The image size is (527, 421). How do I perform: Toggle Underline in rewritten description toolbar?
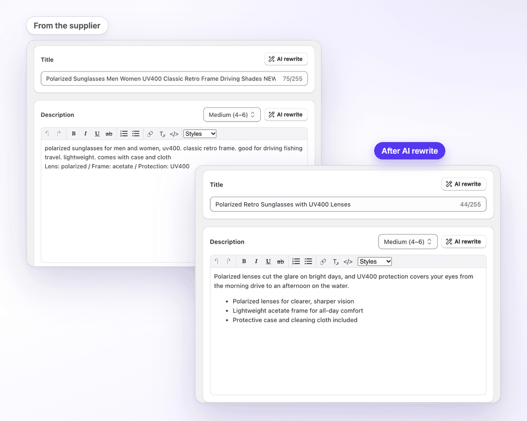click(268, 261)
